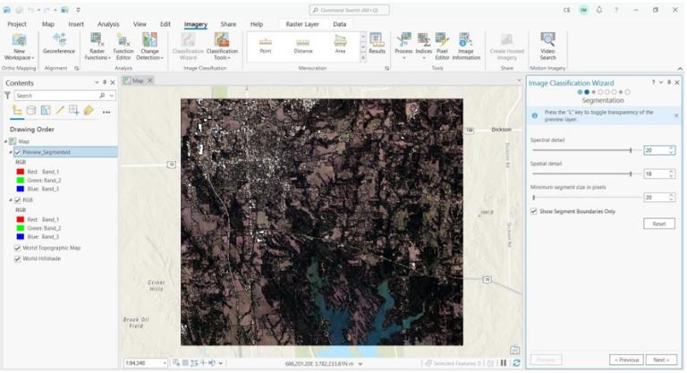The width and height of the screenshot is (687, 373).
Task: Click the Reset button
Action: 659,224
